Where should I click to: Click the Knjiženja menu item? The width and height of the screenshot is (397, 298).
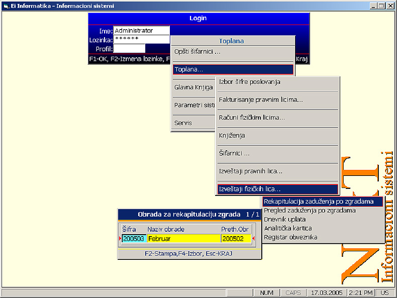(x=232, y=136)
